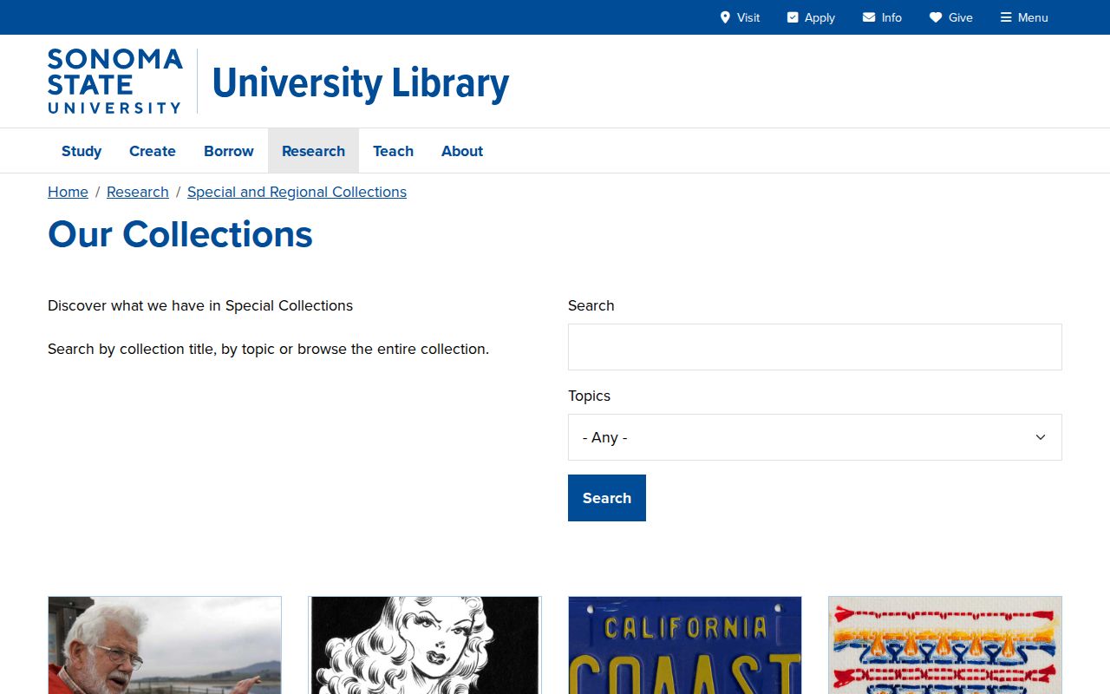Open the colorful embroidery thumbnail
1110x694 pixels.
tap(945, 645)
